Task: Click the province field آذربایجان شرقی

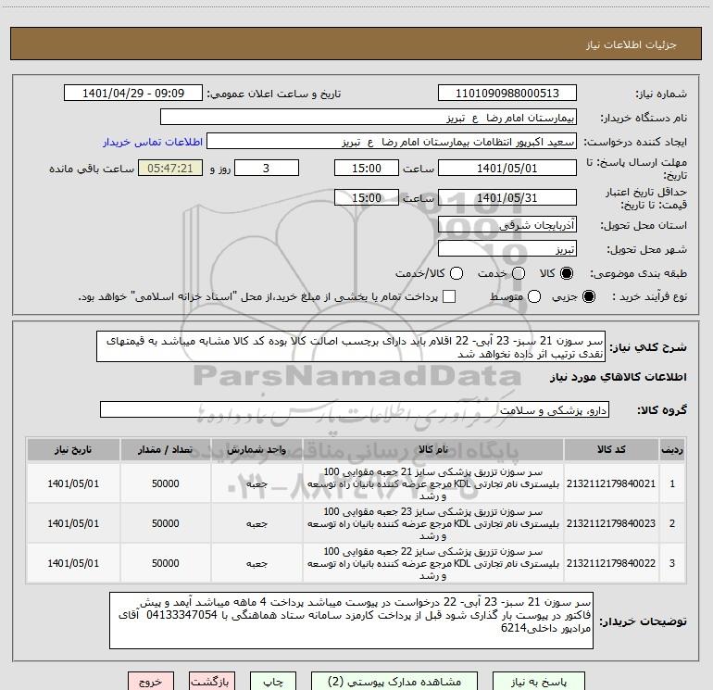Action: click(x=507, y=225)
